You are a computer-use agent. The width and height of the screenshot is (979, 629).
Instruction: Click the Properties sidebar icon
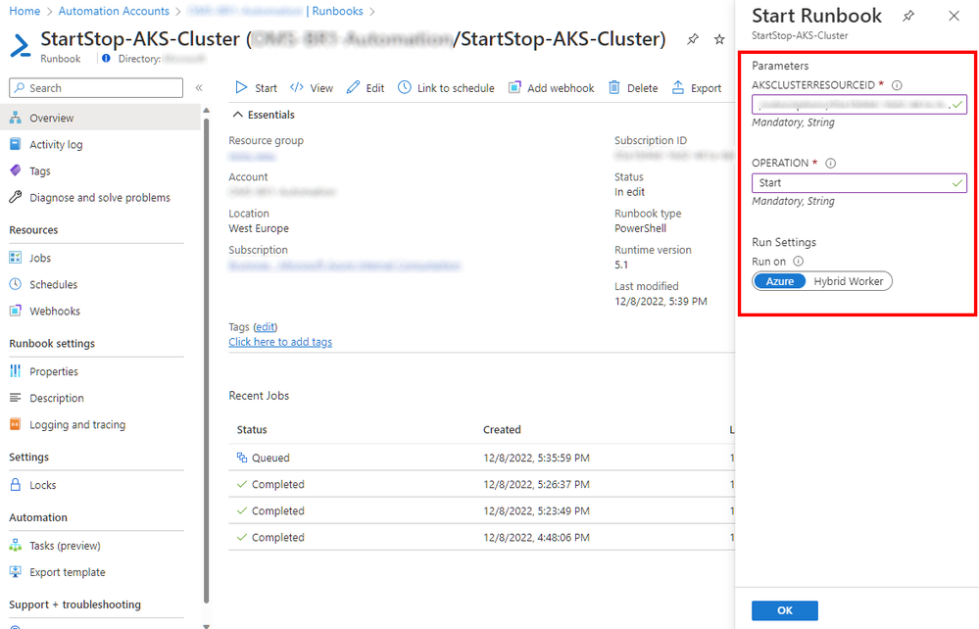coord(16,371)
